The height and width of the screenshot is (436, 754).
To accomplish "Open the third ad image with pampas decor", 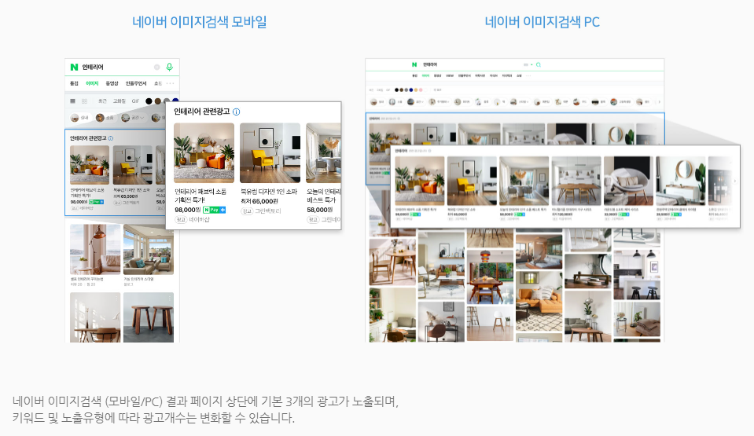I will (x=323, y=153).
